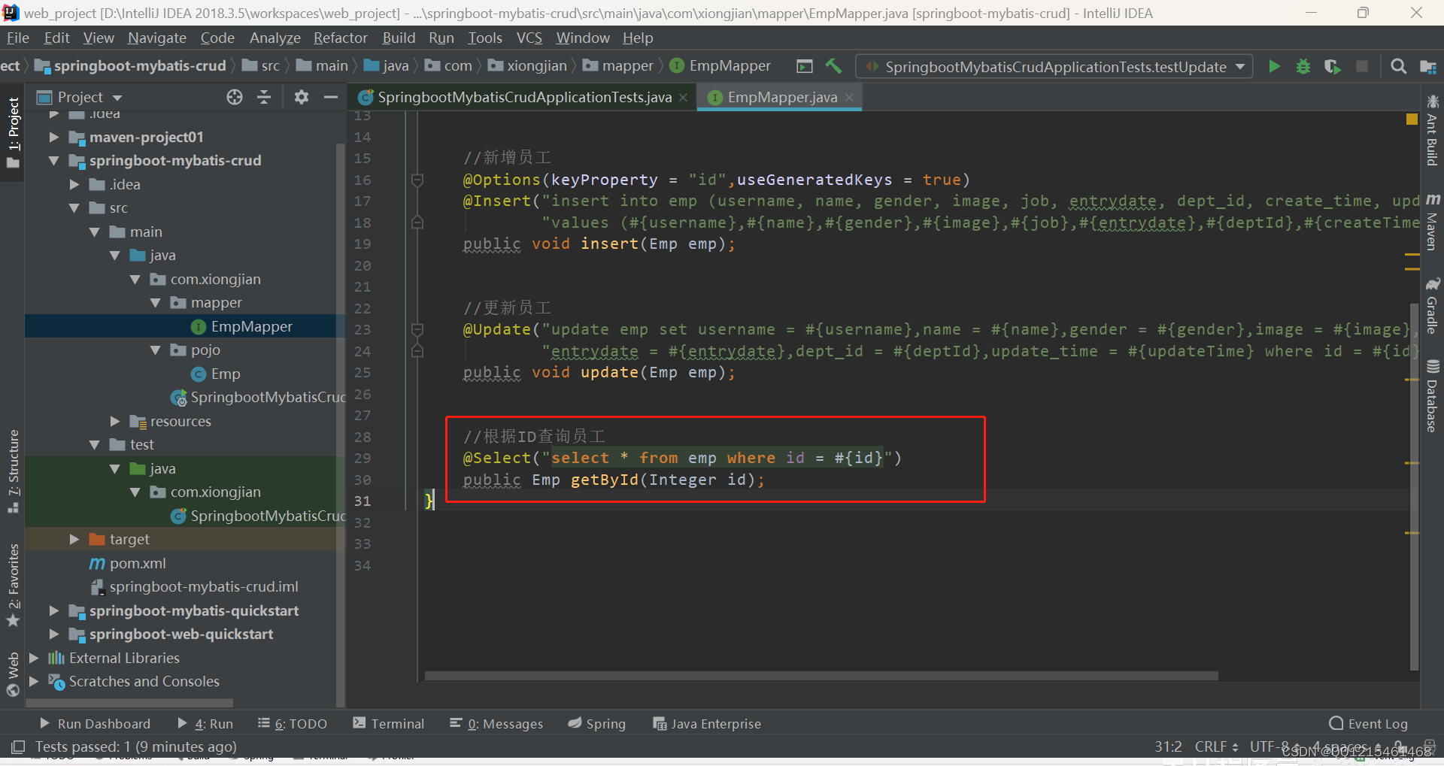The height and width of the screenshot is (766, 1444).
Task: Open Java Enterprise tool window
Action: coord(707,723)
